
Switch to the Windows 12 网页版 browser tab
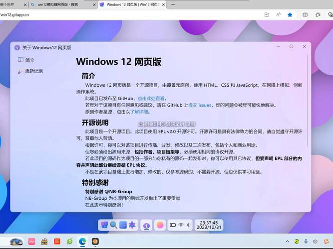point(132,4)
